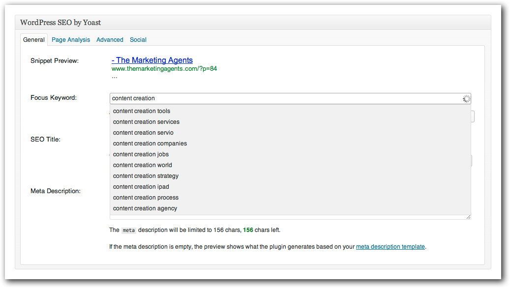
Task: Switch to the Page Analysis tab
Action: pos(71,40)
